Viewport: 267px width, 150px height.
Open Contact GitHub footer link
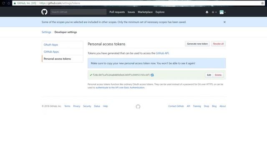tap(176, 106)
